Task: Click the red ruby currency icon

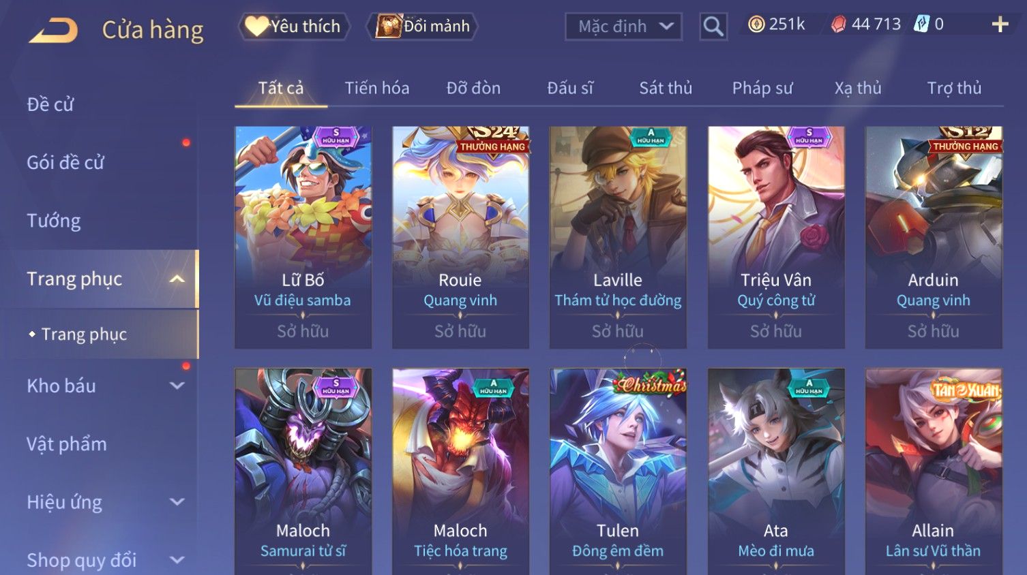Action: coord(839,25)
